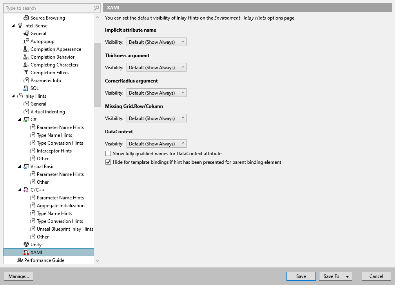Uncheck hide for template bindings option

pos(108,162)
